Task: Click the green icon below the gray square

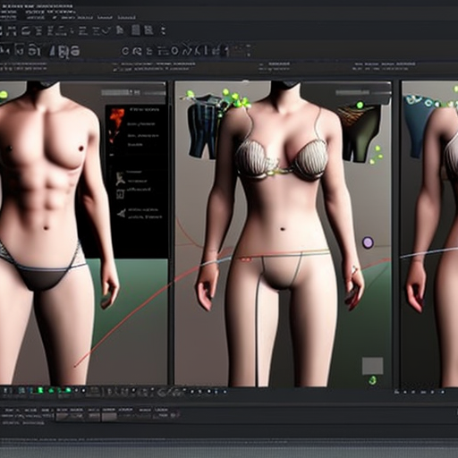Action: coord(372,380)
